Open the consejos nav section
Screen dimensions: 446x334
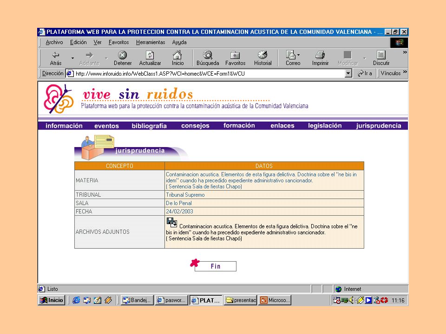point(195,126)
